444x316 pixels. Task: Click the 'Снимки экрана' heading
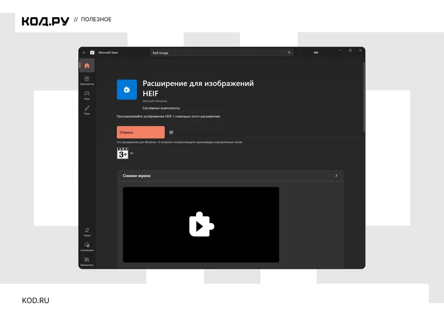[x=136, y=175]
